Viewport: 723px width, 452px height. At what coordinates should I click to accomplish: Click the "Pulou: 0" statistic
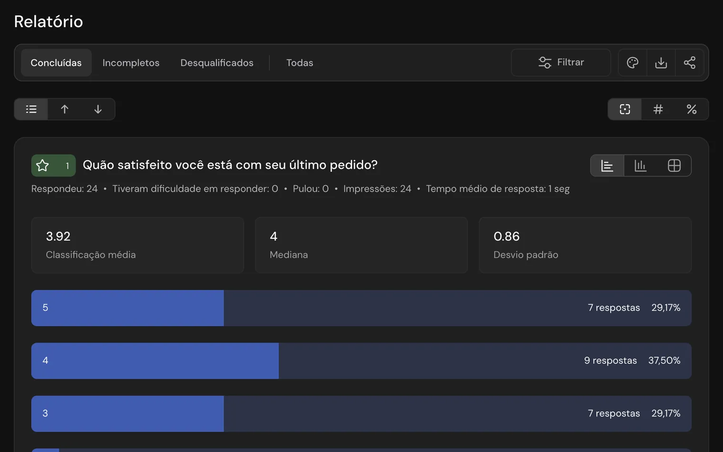311,189
